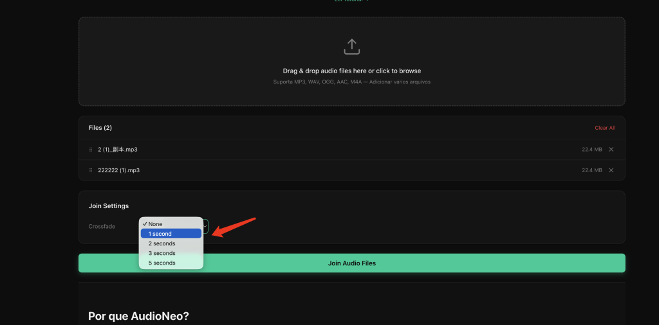Choose the 1 second crossfade option

point(171,234)
